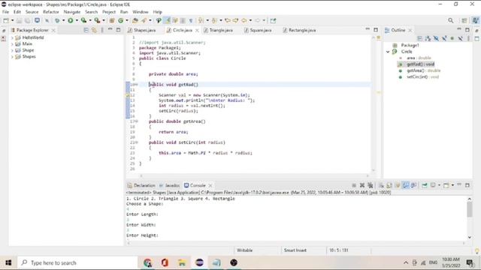
Task: Clear the Console output icon
Action: (381, 185)
